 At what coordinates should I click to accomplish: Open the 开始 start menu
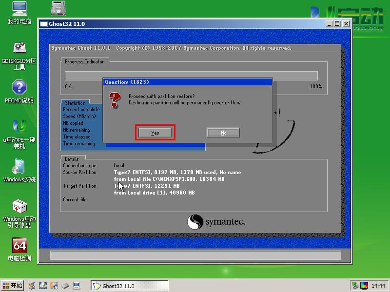(x=12, y=286)
